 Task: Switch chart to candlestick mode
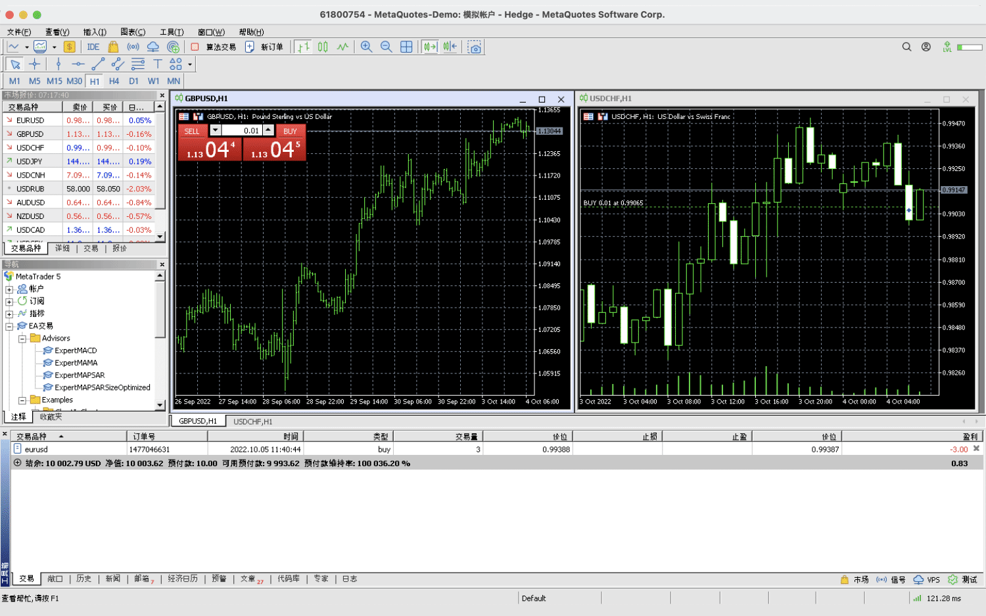[x=323, y=47]
